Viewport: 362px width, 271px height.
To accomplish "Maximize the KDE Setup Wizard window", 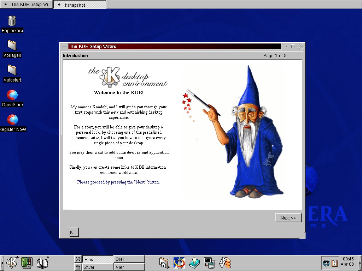I will [x=293, y=47].
